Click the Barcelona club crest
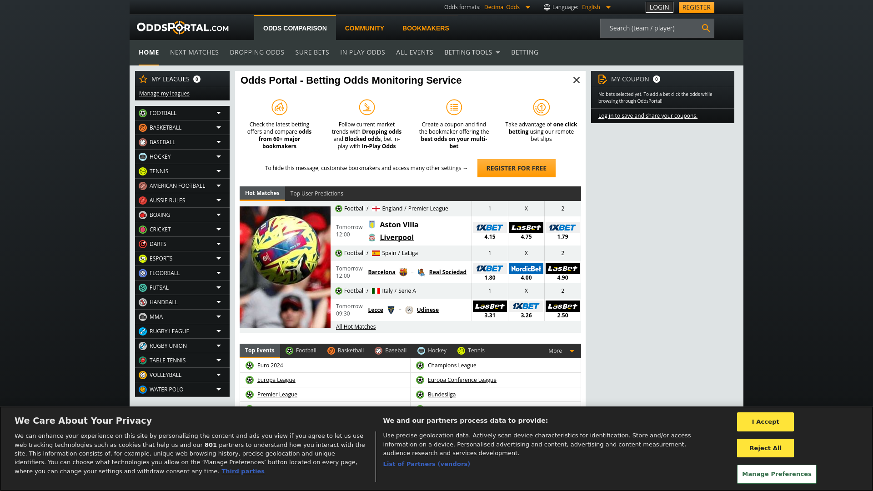Screen dimensions: 873x491 pos(403,272)
